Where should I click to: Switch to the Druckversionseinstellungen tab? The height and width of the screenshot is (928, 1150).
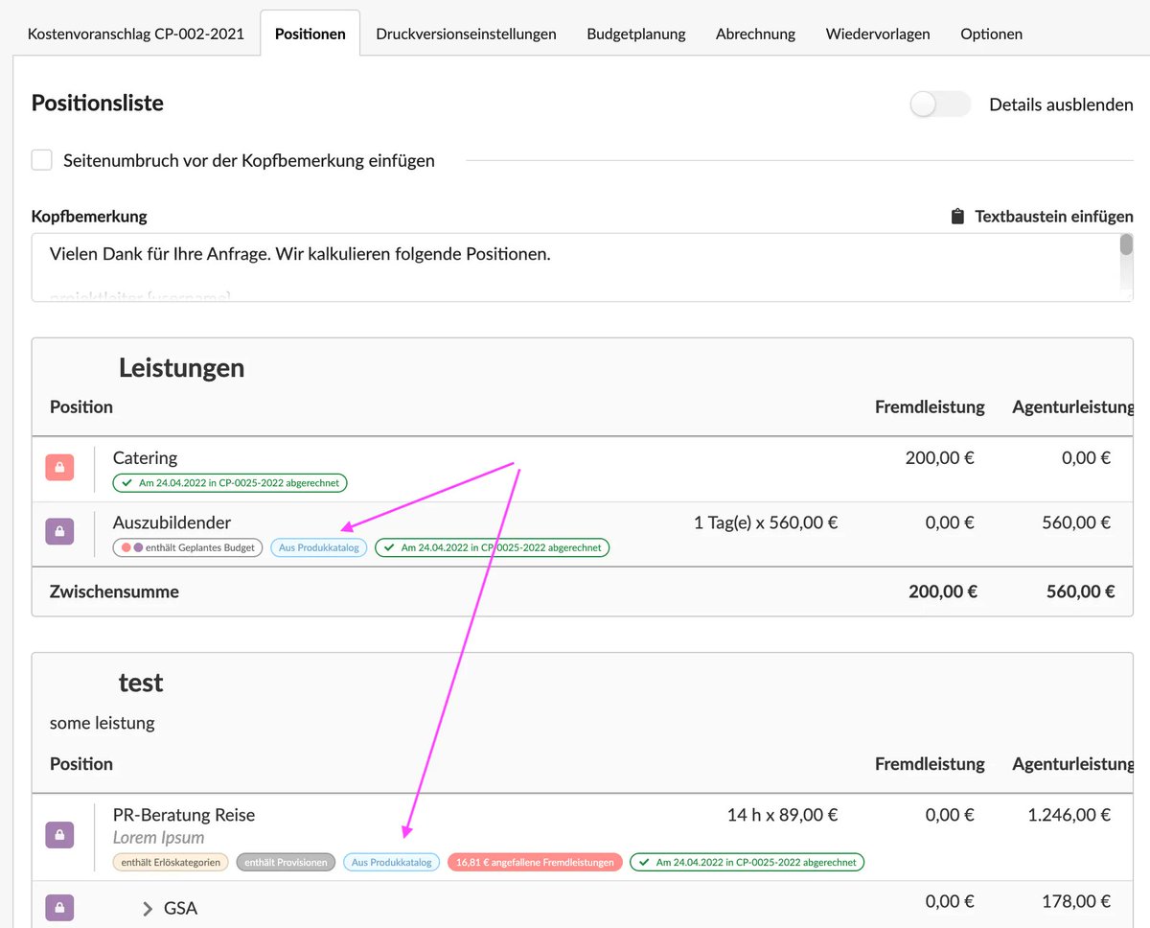click(x=466, y=34)
